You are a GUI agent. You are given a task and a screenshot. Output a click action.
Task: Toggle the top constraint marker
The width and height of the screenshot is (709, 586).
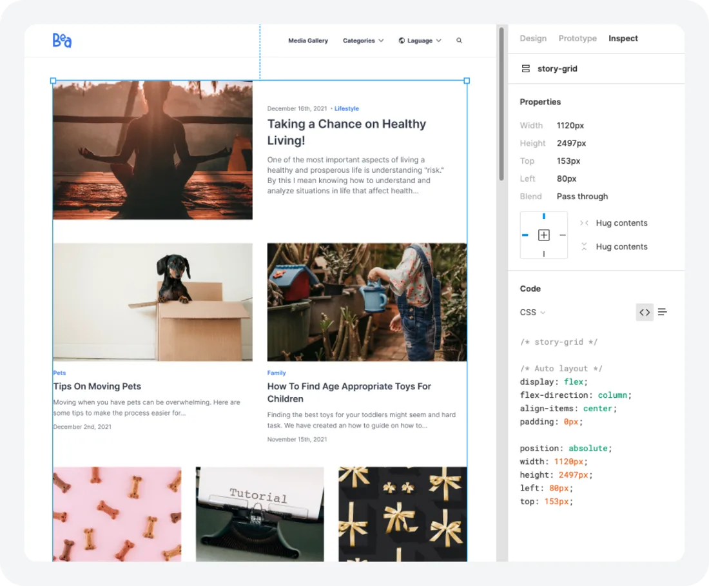pos(544,217)
